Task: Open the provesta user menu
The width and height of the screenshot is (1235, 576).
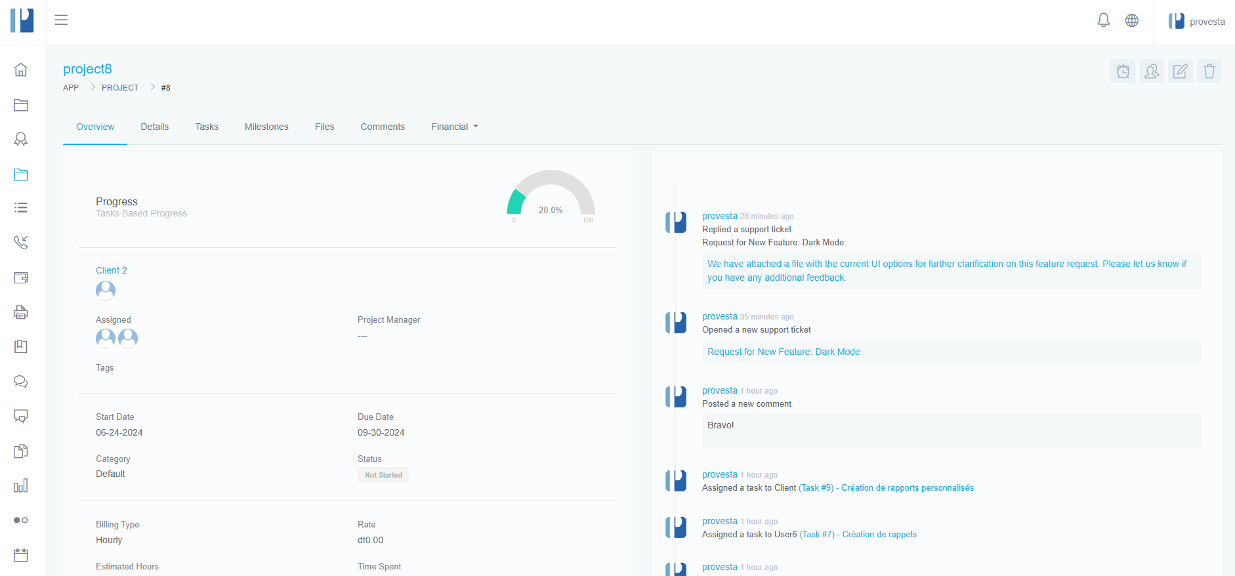Action: [x=1196, y=22]
